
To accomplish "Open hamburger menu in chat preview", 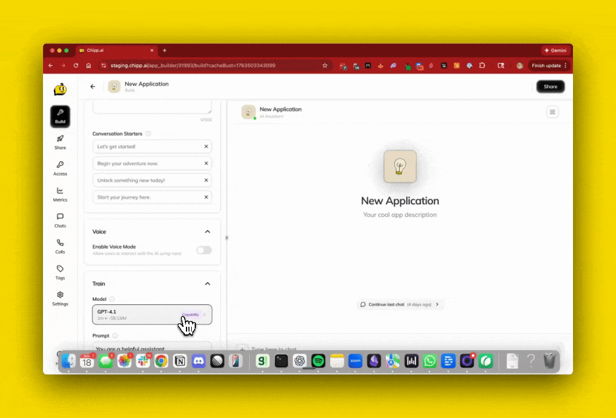I will (552, 112).
